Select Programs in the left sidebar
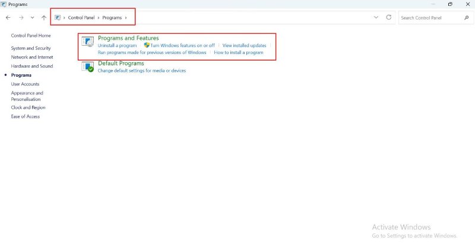Image resolution: width=475 pixels, height=250 pixels. tap(21, 75)
